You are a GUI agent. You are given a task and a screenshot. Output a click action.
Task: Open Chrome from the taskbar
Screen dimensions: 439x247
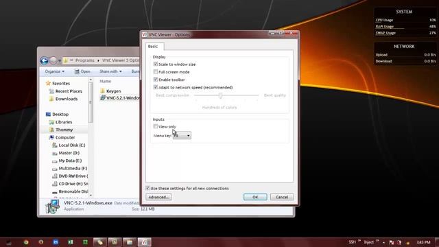point(26,242)
